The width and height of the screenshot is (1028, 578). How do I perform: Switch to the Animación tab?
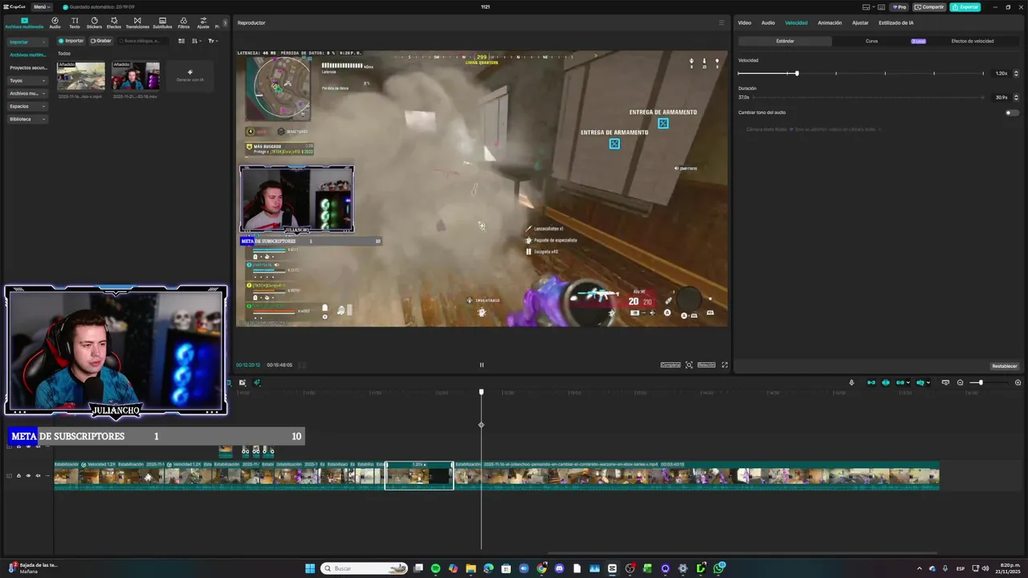(830, 22)
